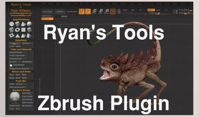The image size is (199, 117).
Task: Create the wedge prism primitive
Action: (x=29, y=36)
